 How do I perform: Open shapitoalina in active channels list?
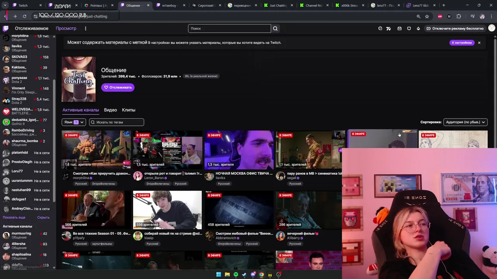click(x=27, y=256)
